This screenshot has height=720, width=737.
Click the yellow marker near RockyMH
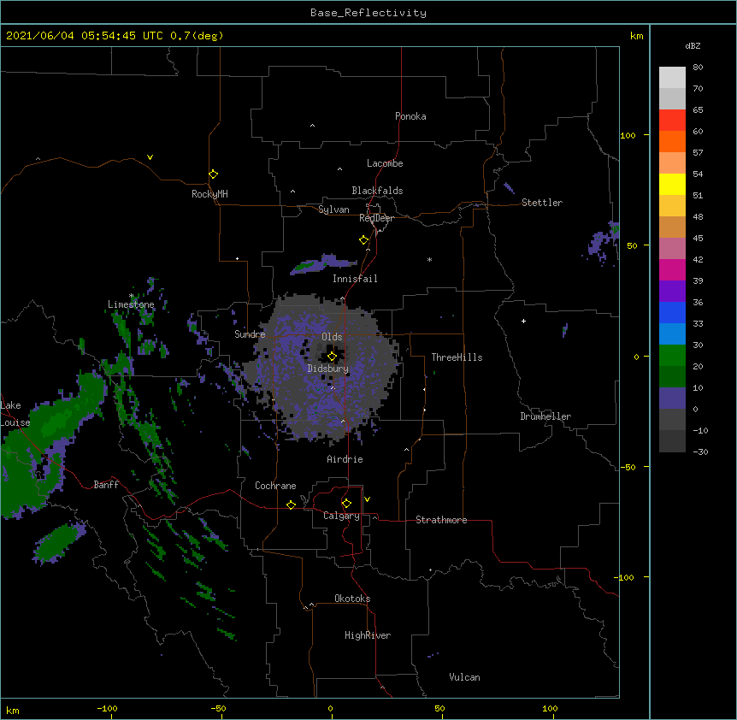213,174
